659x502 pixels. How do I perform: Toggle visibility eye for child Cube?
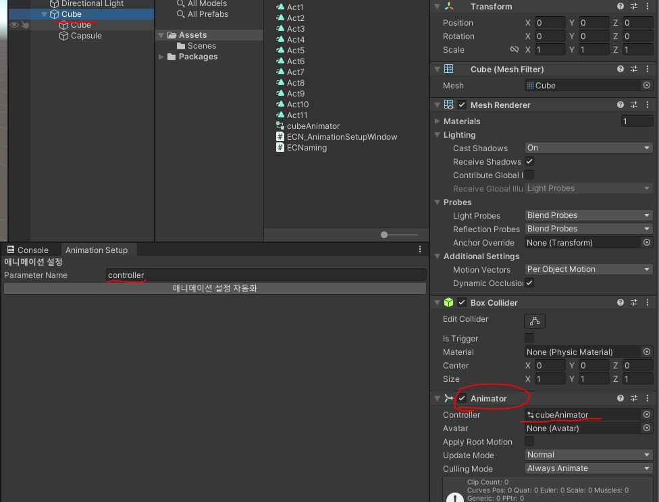[14, 25]
